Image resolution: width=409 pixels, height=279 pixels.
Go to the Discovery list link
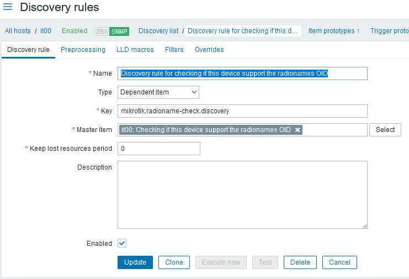click(158, 31)
